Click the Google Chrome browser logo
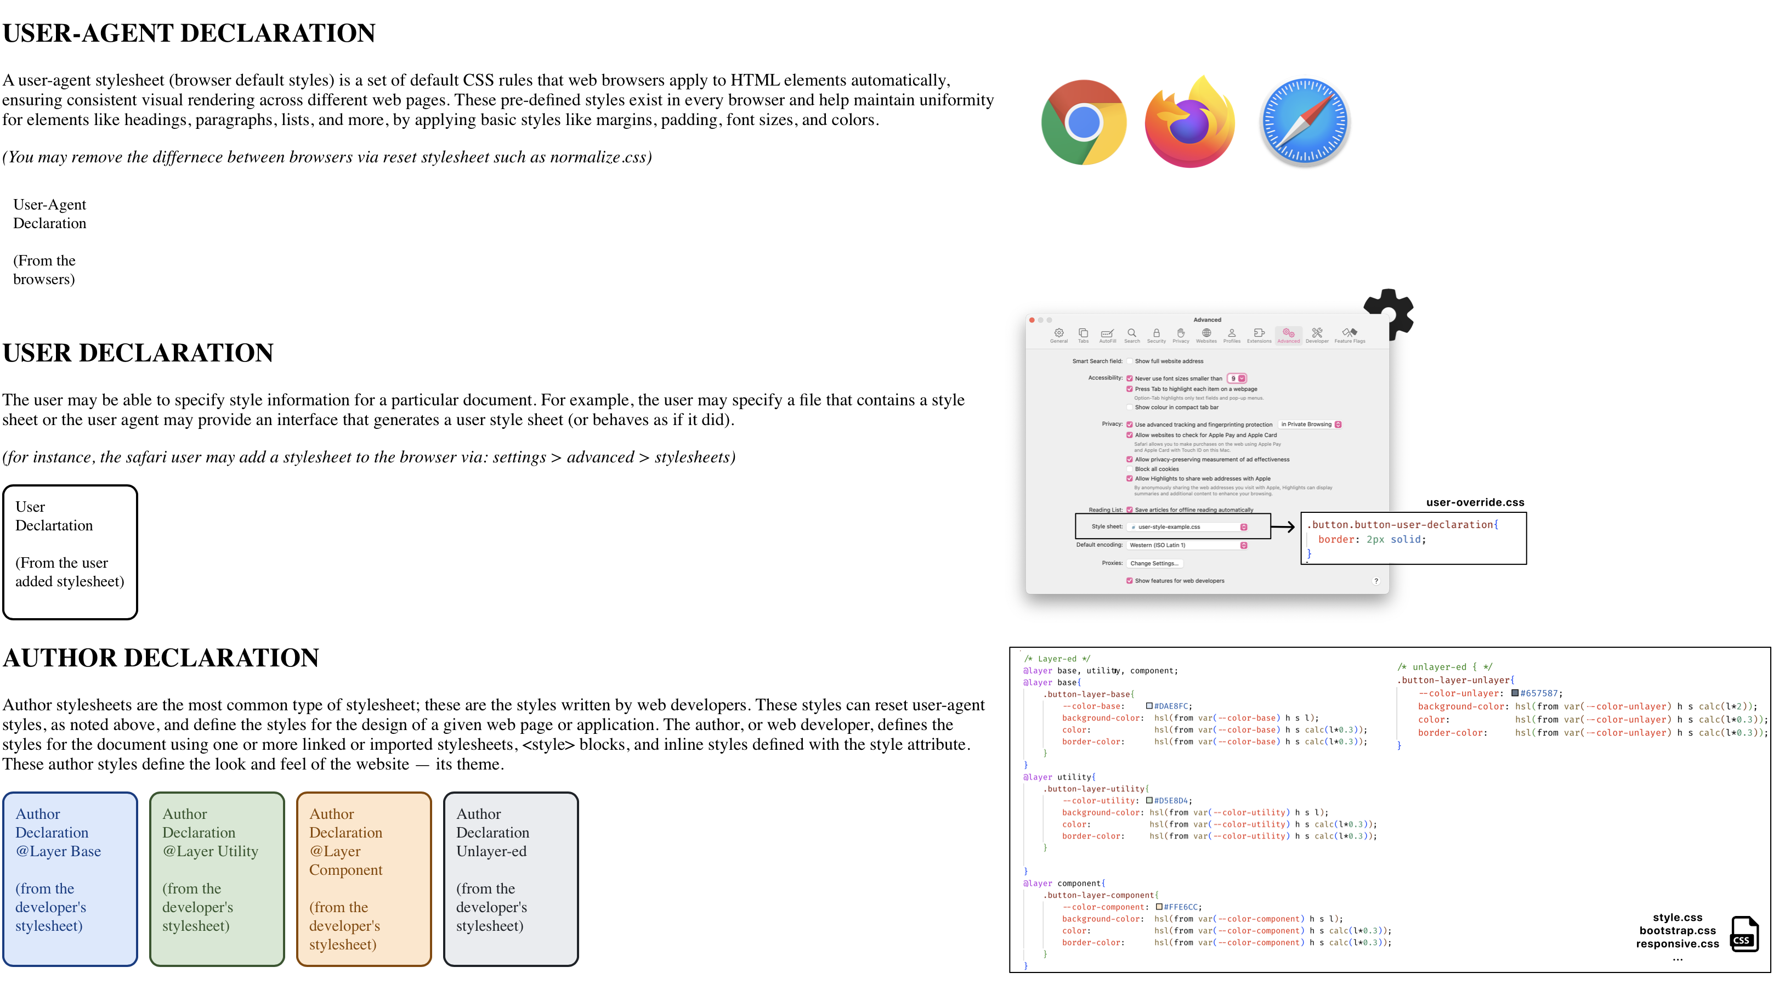Image resolution: width=1779 pixels, height=984 pixels. (x=1084, y=122)
